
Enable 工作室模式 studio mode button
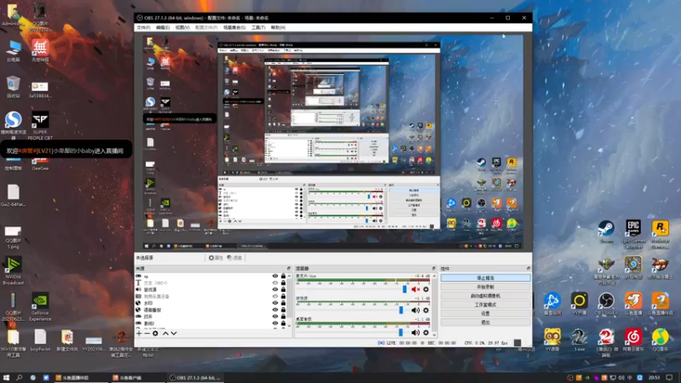pyautogui.click(x=485, y=305)
